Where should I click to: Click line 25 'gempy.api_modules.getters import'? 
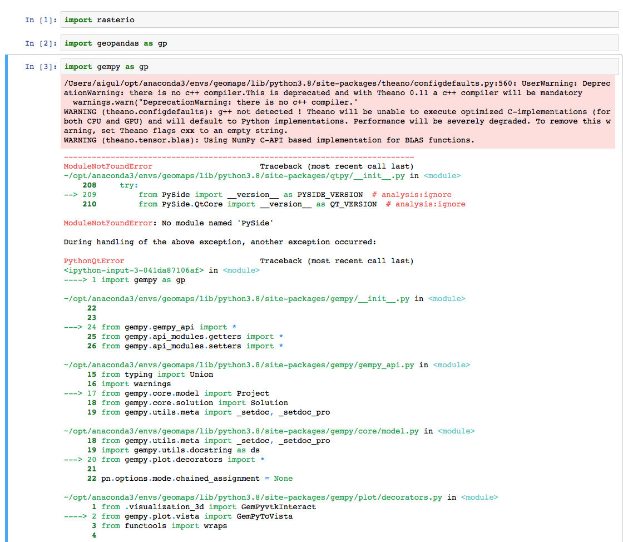[x=185, y=337]
